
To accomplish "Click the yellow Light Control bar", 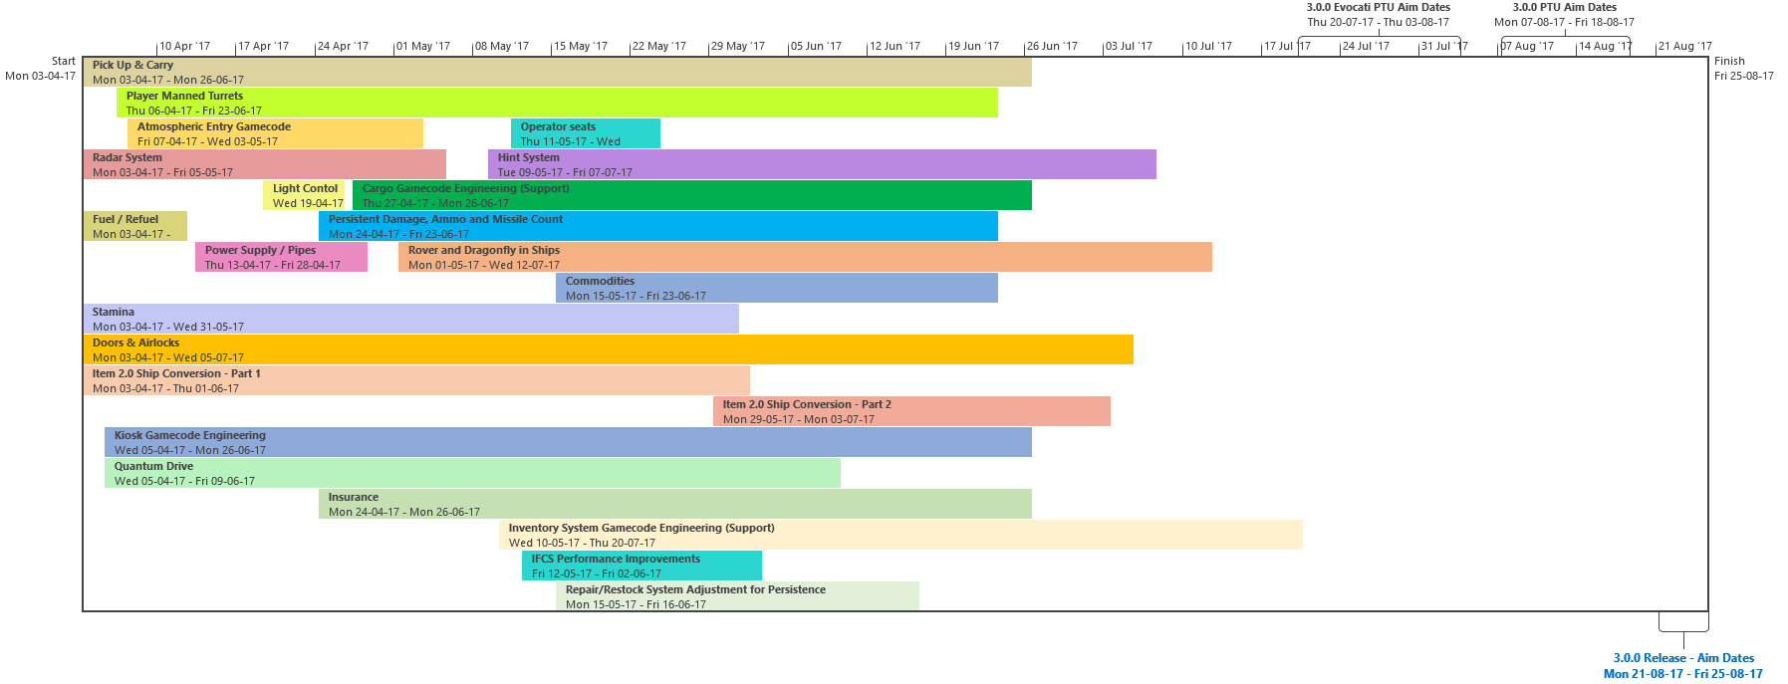I will point(304,195).
